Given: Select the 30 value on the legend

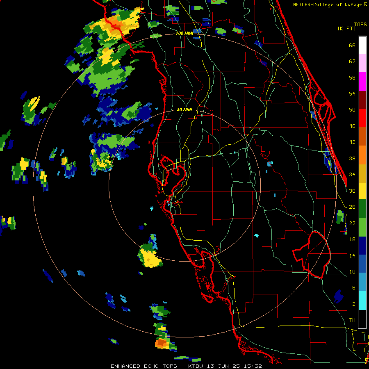Looking at the screenshot, I should click(x=352, y=191).
